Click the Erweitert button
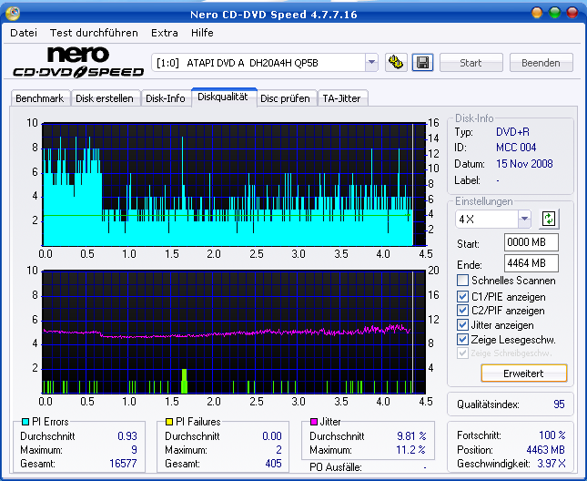The width and height of the screenshot is (587, 481). coord(523,374)
